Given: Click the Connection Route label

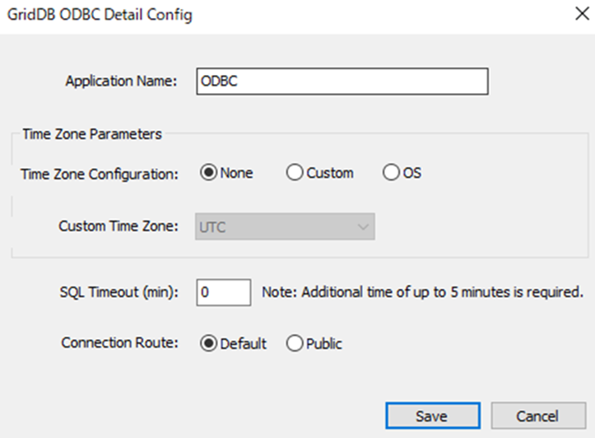Looking at the screenshot, I should tap(119, 344).
